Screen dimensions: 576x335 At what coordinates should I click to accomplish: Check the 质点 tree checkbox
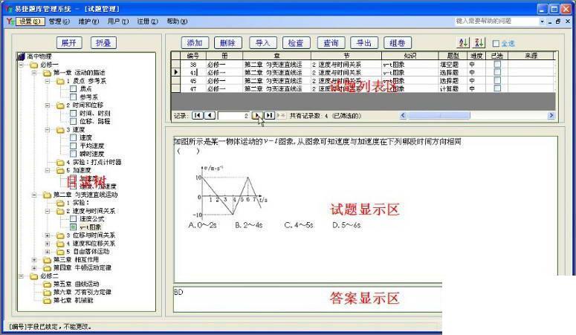point(73,89)
